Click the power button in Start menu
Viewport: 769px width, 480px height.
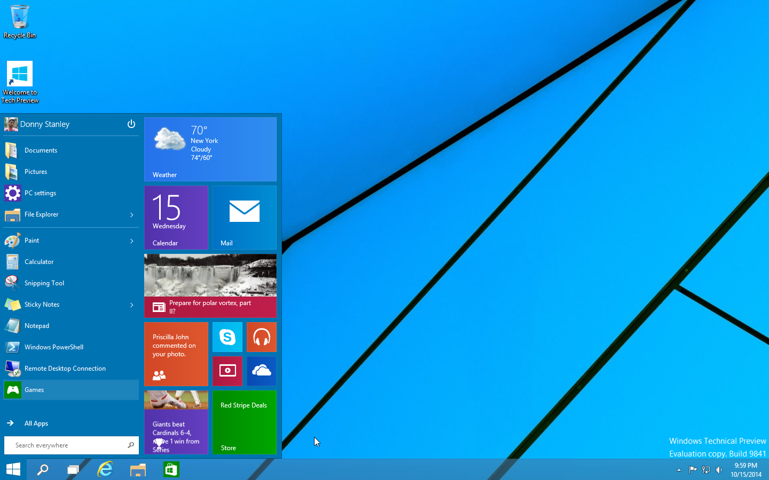(131, 124)
